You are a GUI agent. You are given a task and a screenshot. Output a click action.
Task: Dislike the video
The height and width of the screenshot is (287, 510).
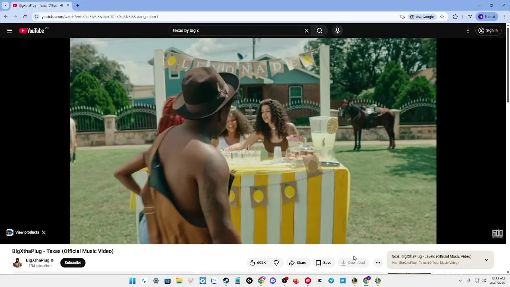(x=276, y=263)
